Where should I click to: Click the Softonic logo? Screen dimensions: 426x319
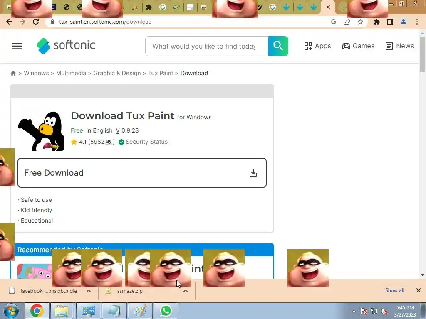point(66,46)
